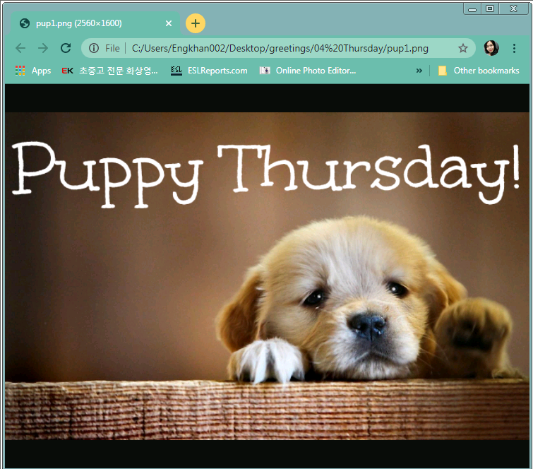The image size is (533, 469).
Task: Click the Puppy Thursday puppy image
Action: [x=267, y=276]
